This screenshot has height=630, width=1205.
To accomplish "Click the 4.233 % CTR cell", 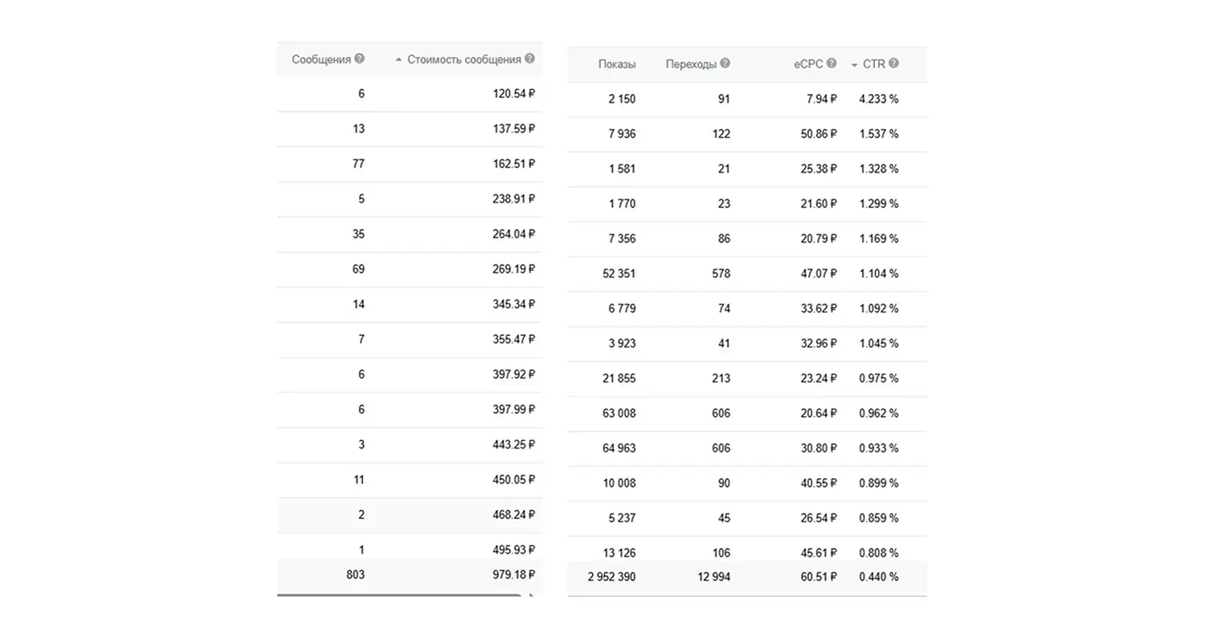I will click(878, 100).
